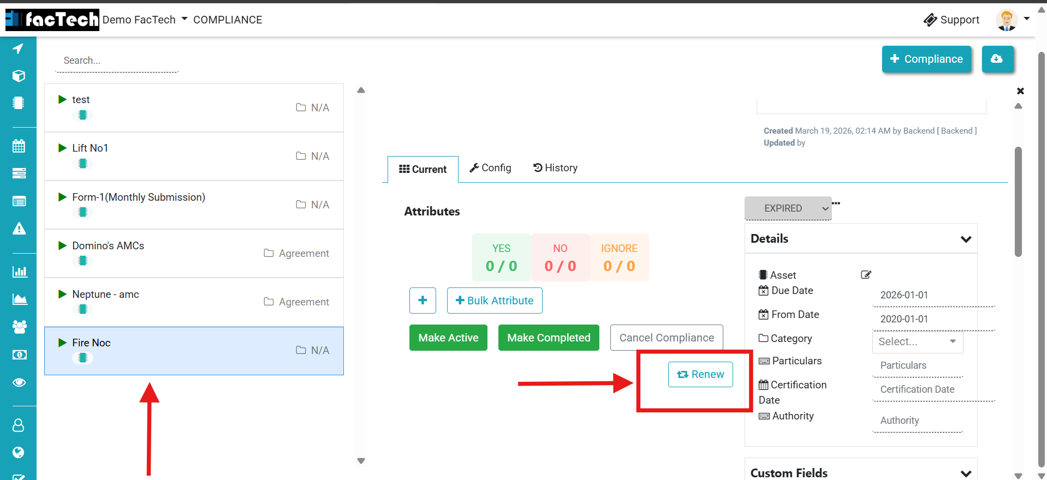The height and width of the screenshot is (480, 1047).
Task: Expand the Domino's AMCs row arrow
Action: coord(62,245)
